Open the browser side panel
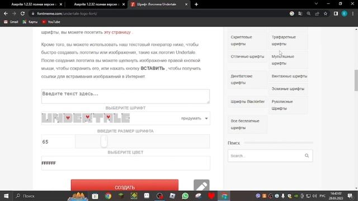 (336, 13)
